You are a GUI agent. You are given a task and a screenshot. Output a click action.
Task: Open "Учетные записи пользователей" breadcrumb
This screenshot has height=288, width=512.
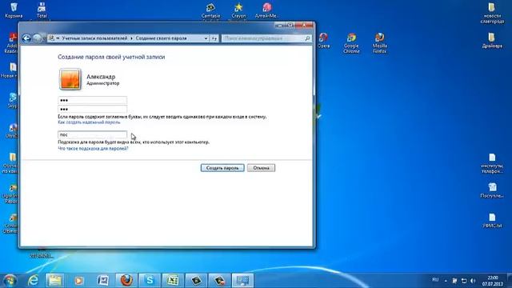[94, 38]
